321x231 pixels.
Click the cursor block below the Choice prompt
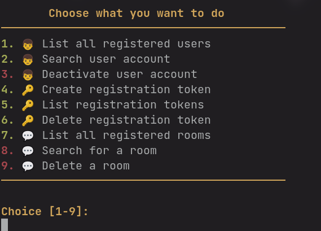tap(5, 225)
